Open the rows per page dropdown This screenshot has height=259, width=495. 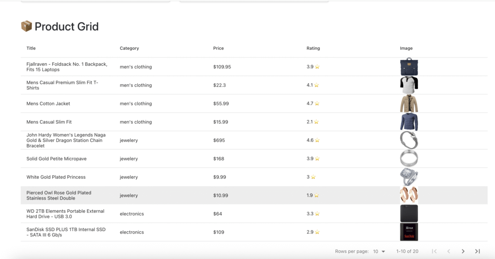click(x=379, y=251)
